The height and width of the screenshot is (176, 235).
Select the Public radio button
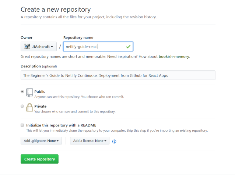pyautogui.click(x=22, y=91)
